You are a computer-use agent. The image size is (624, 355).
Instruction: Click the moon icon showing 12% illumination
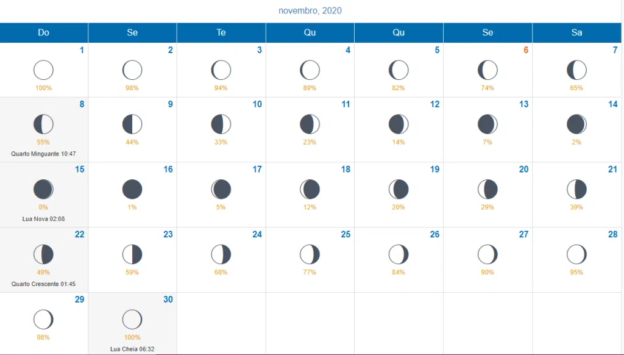tap(310, 189)
